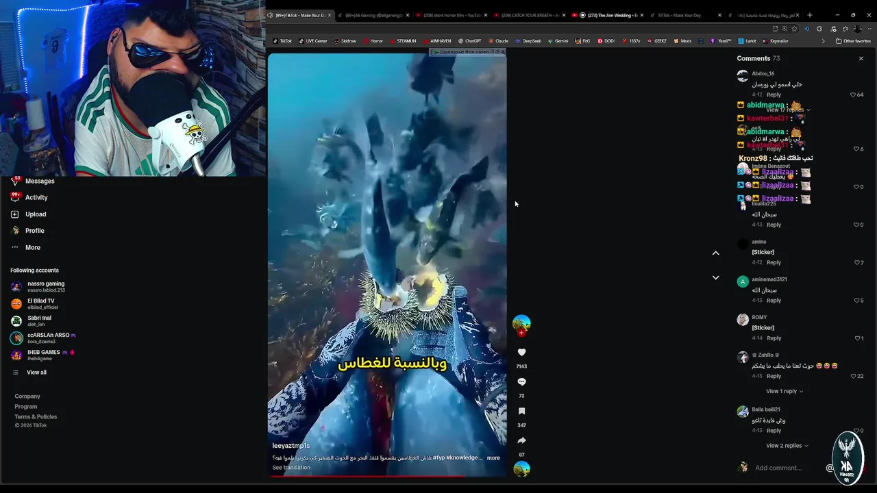Screen dimensions: 877x493
Task: Expand following list with View all
Action: pos(29,372)
